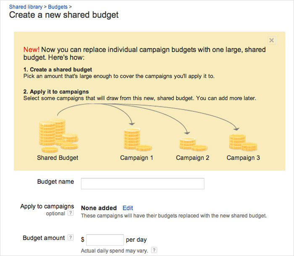
Task: Click '1. Create a shared budget' step heading
Action: point(58,70)
